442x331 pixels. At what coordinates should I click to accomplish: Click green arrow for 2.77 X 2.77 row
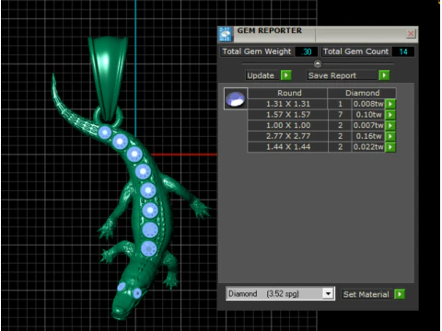pyautogui.click(x=390, y=136)
